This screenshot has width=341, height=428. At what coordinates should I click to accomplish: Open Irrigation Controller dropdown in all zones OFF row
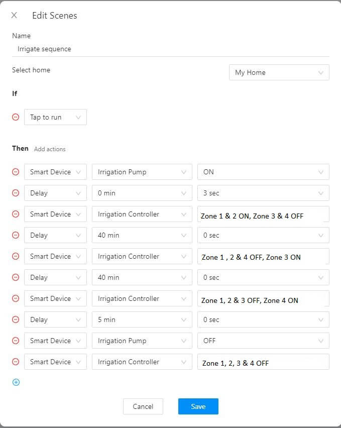click(x=142, y=362)
